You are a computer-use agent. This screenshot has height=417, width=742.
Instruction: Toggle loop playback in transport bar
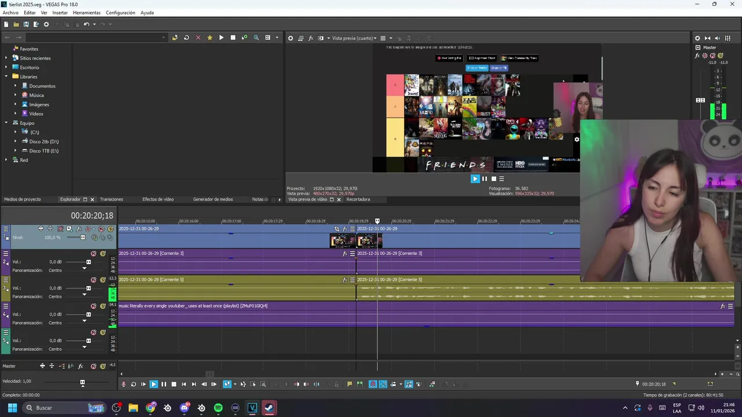(133, 384)
